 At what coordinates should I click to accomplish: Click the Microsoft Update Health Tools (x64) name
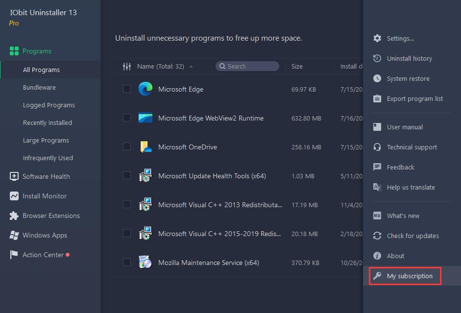(x=212, y=176)
